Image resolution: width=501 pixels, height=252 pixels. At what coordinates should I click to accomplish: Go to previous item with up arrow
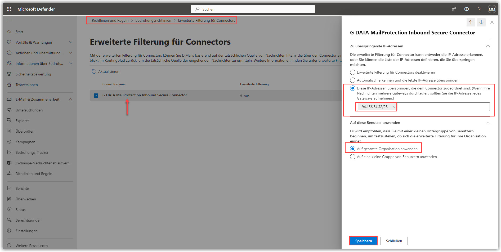pyautogui.click(x=471, y=22)
